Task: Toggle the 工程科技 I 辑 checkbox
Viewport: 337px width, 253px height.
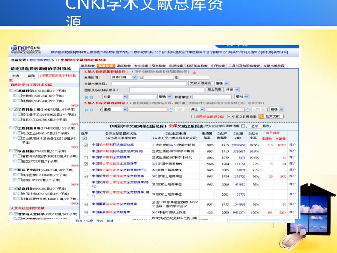Action: click(x=15, y=109)
